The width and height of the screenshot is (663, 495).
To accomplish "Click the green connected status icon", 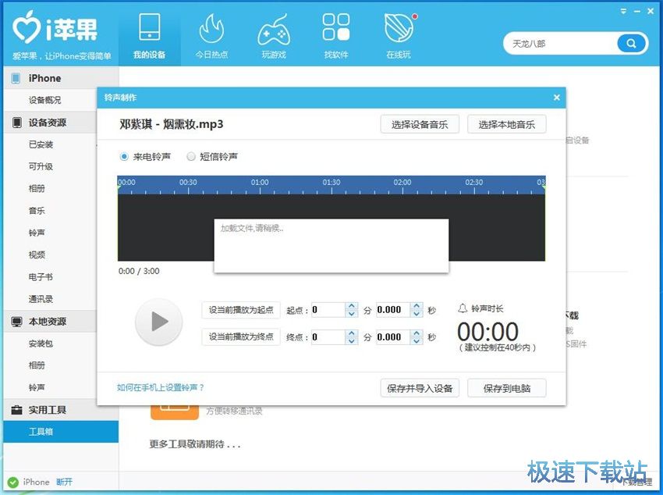I will [x=13, y=482].
